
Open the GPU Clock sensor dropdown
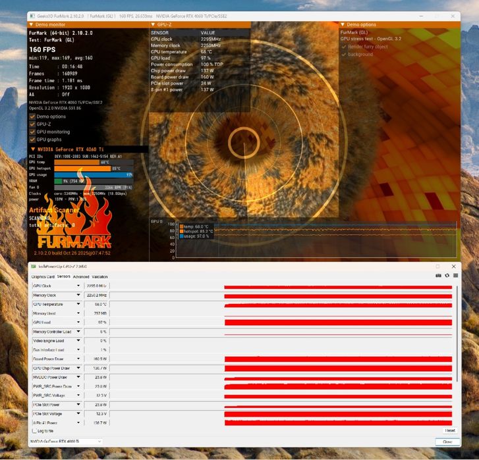pos(78,286)
